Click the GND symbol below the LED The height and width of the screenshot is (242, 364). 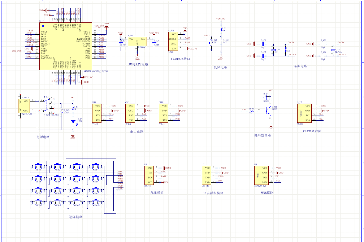pos(73,137)
